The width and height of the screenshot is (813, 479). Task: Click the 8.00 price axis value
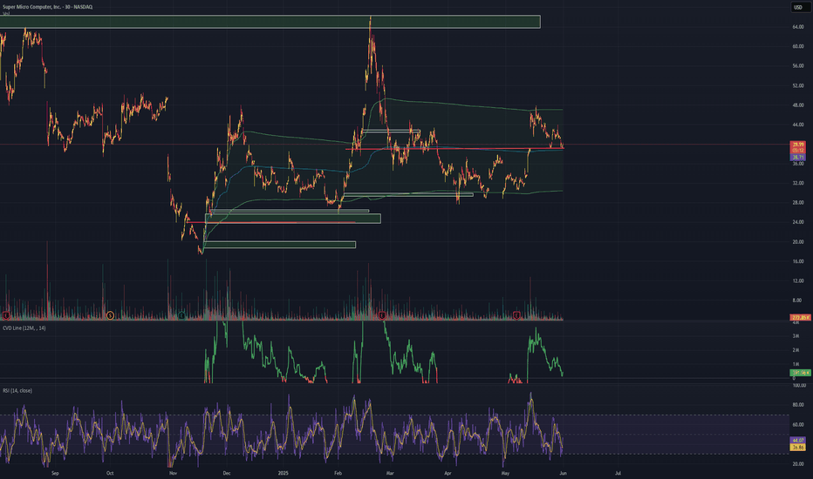797,300
